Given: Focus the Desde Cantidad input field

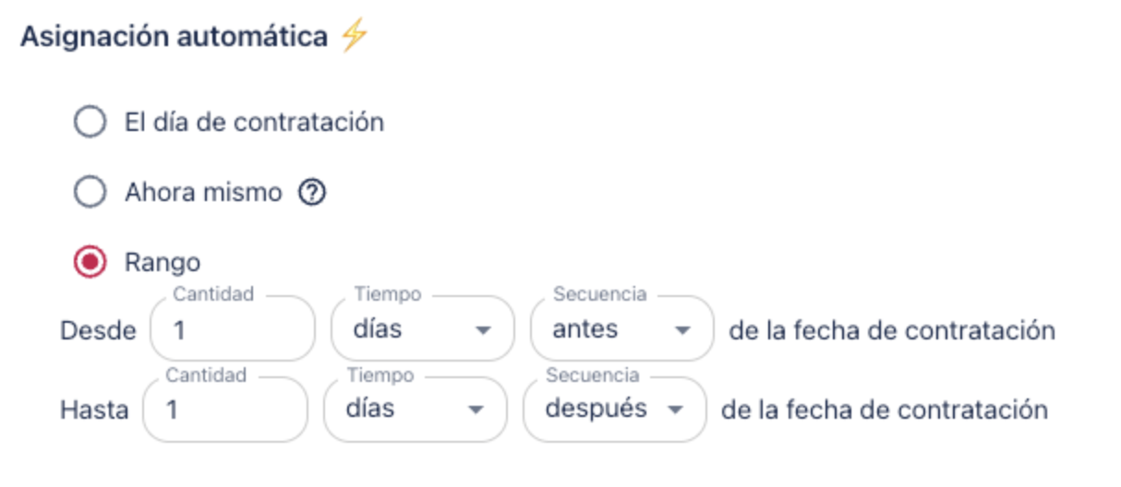Looking at the screenshot, I should coord(232,329).
